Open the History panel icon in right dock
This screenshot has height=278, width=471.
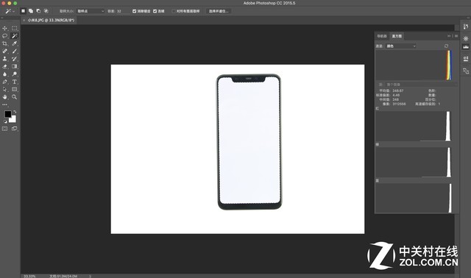pyautogui.click(x=466, y=26)
